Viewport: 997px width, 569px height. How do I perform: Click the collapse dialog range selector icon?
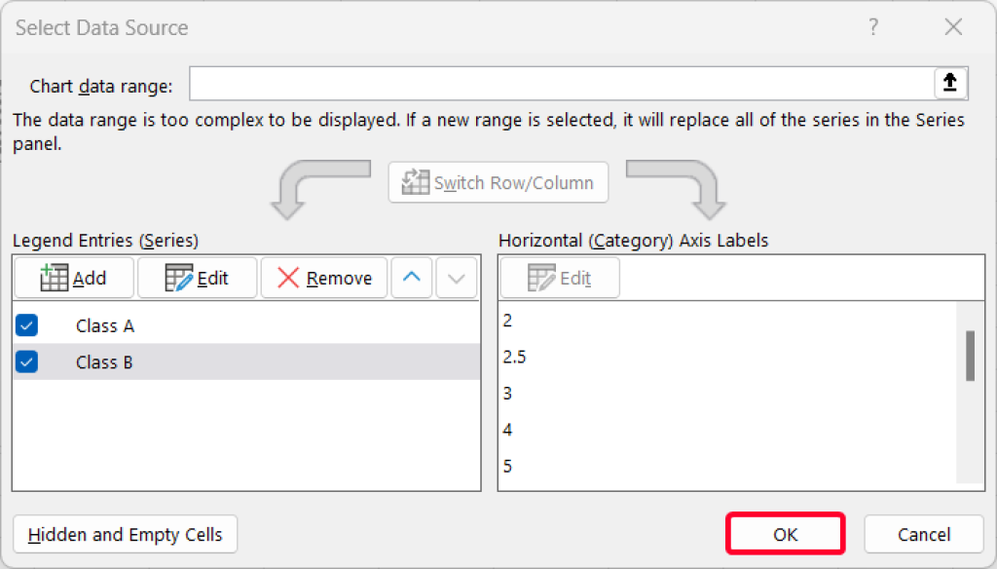pos(950,84)
